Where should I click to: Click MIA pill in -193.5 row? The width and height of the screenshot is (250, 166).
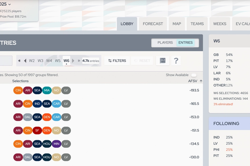pyautogui.click(x=47, y=90)
